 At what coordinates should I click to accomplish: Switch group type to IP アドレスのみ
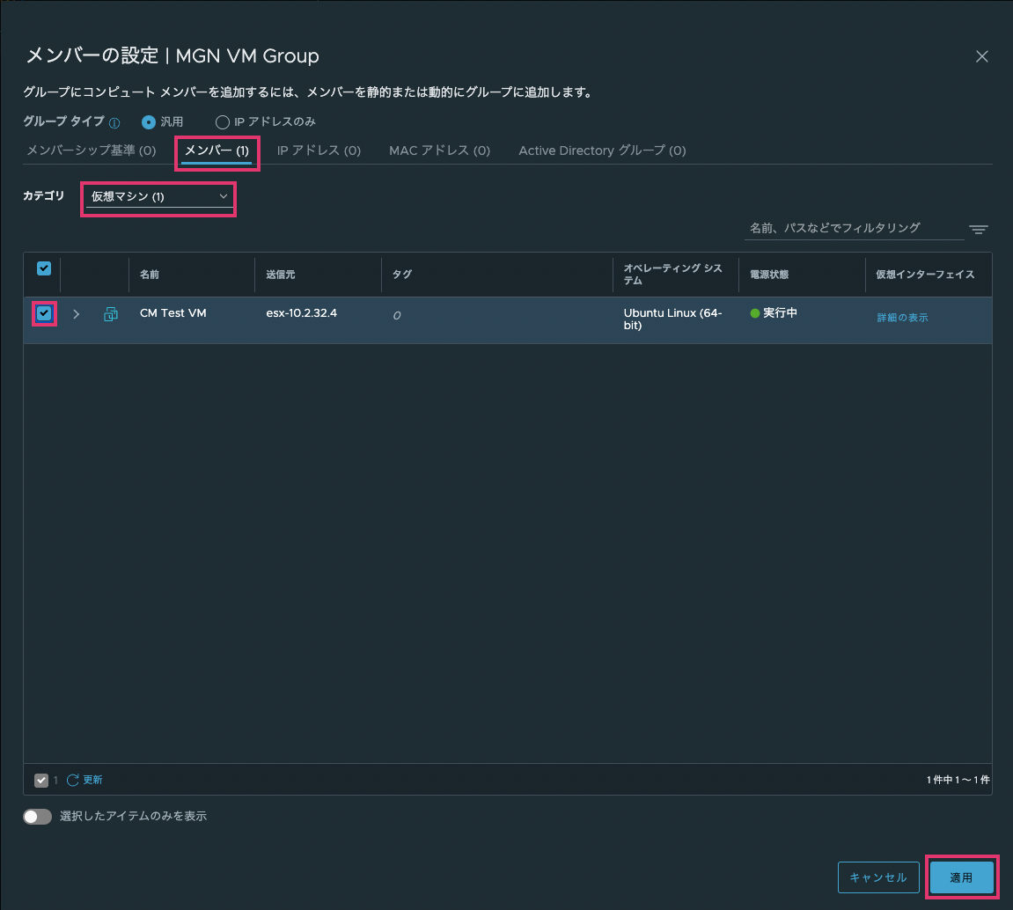(x=222, y=122)
